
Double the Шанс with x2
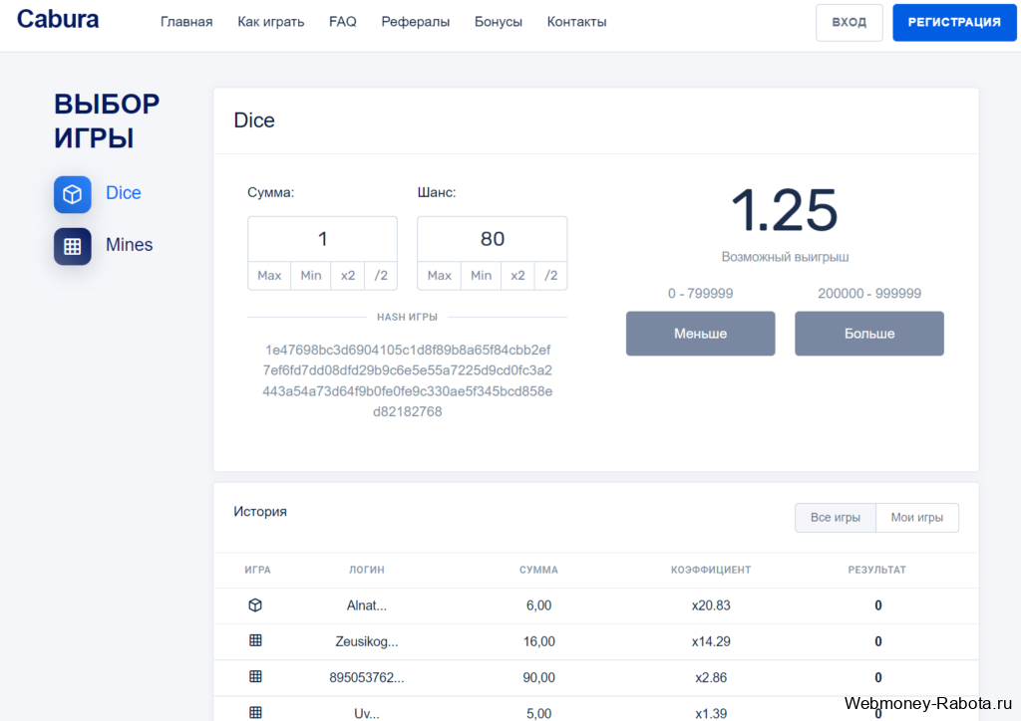coord(517,276)
